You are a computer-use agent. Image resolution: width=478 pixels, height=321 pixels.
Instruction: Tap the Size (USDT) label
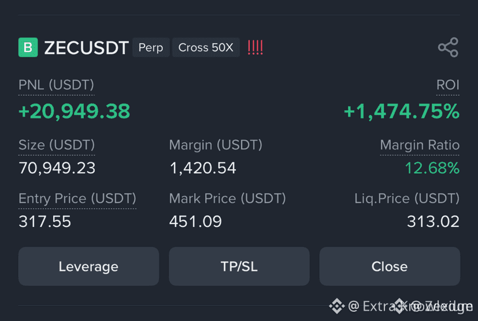click(x=57, y=145)
